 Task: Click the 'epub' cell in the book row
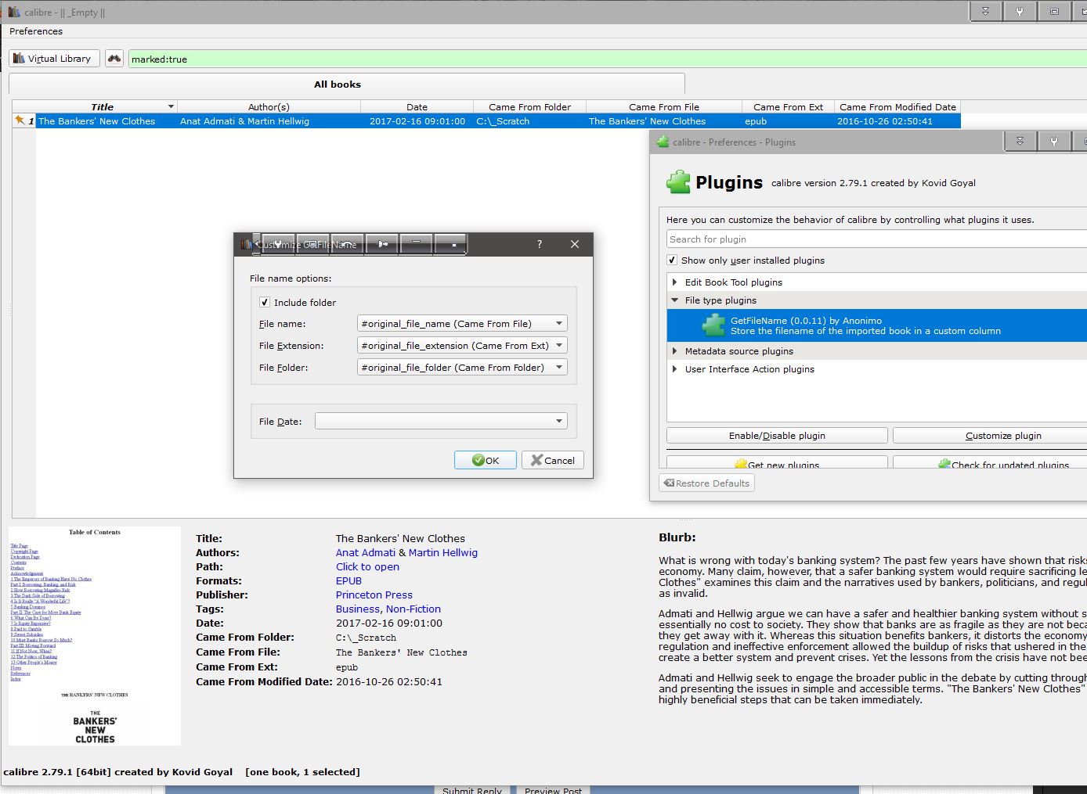tap(788, 121)
